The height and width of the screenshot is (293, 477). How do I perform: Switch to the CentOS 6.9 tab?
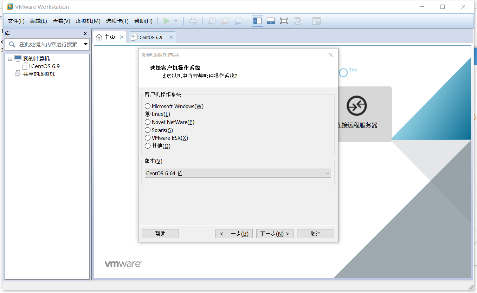(152, 37)
